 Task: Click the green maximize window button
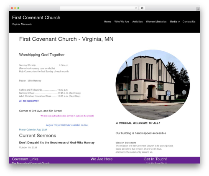click(18, 8)
